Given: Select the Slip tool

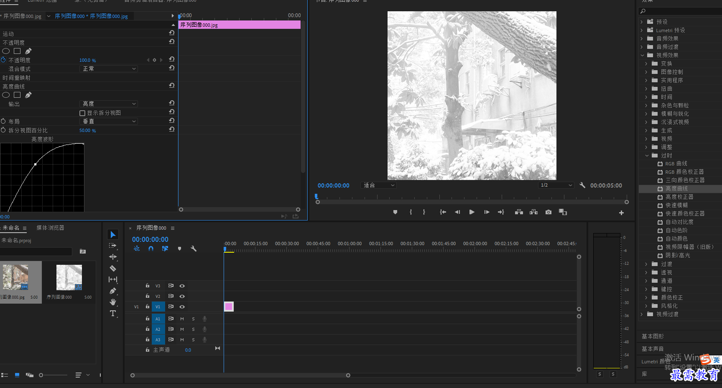Looking at the screenshot, I should (113, 279).
